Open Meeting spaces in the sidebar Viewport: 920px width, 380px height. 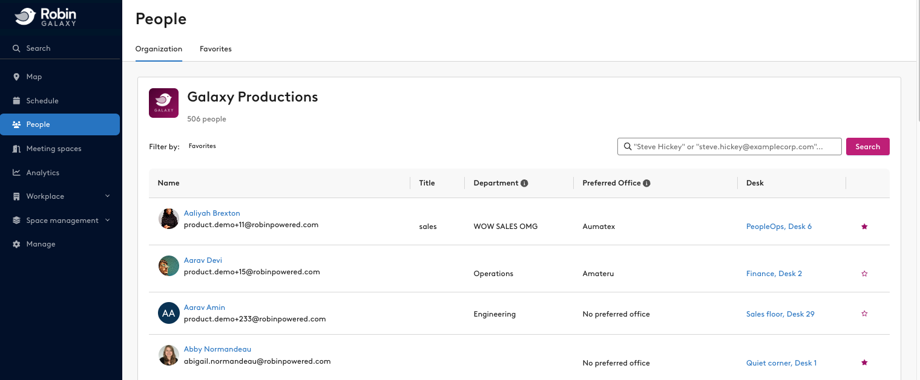[x=60, y=149]
